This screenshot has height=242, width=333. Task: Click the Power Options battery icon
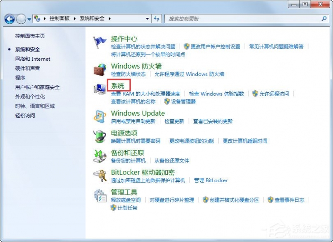(x=99, y=136)
